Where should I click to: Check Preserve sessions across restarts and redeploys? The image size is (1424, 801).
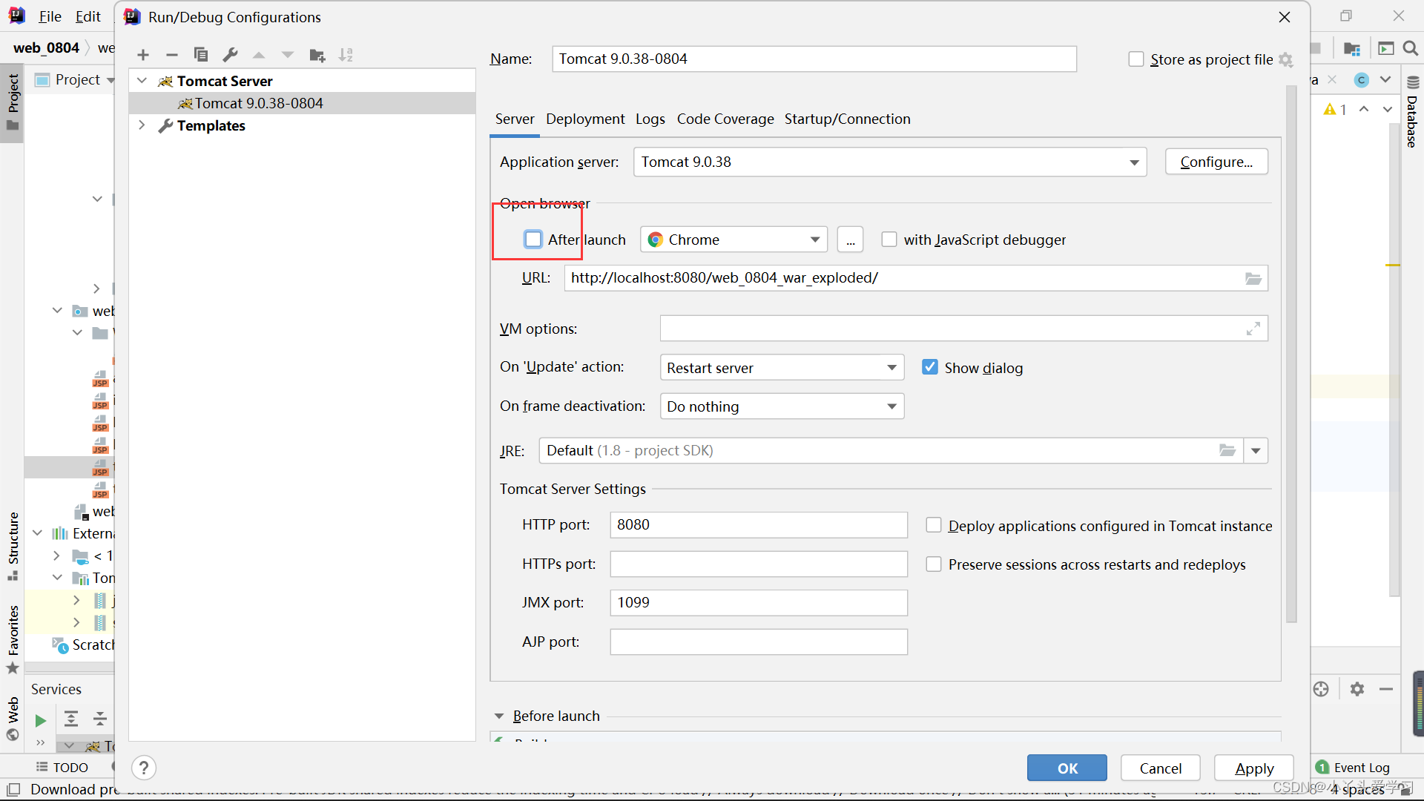pos(934,564)
